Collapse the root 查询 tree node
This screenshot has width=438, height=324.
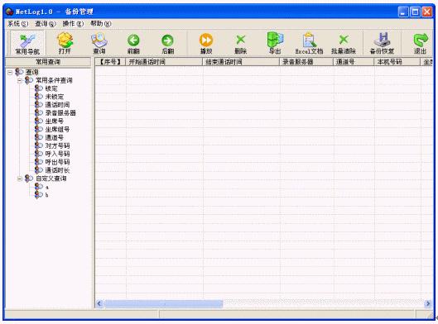[10, 73]
